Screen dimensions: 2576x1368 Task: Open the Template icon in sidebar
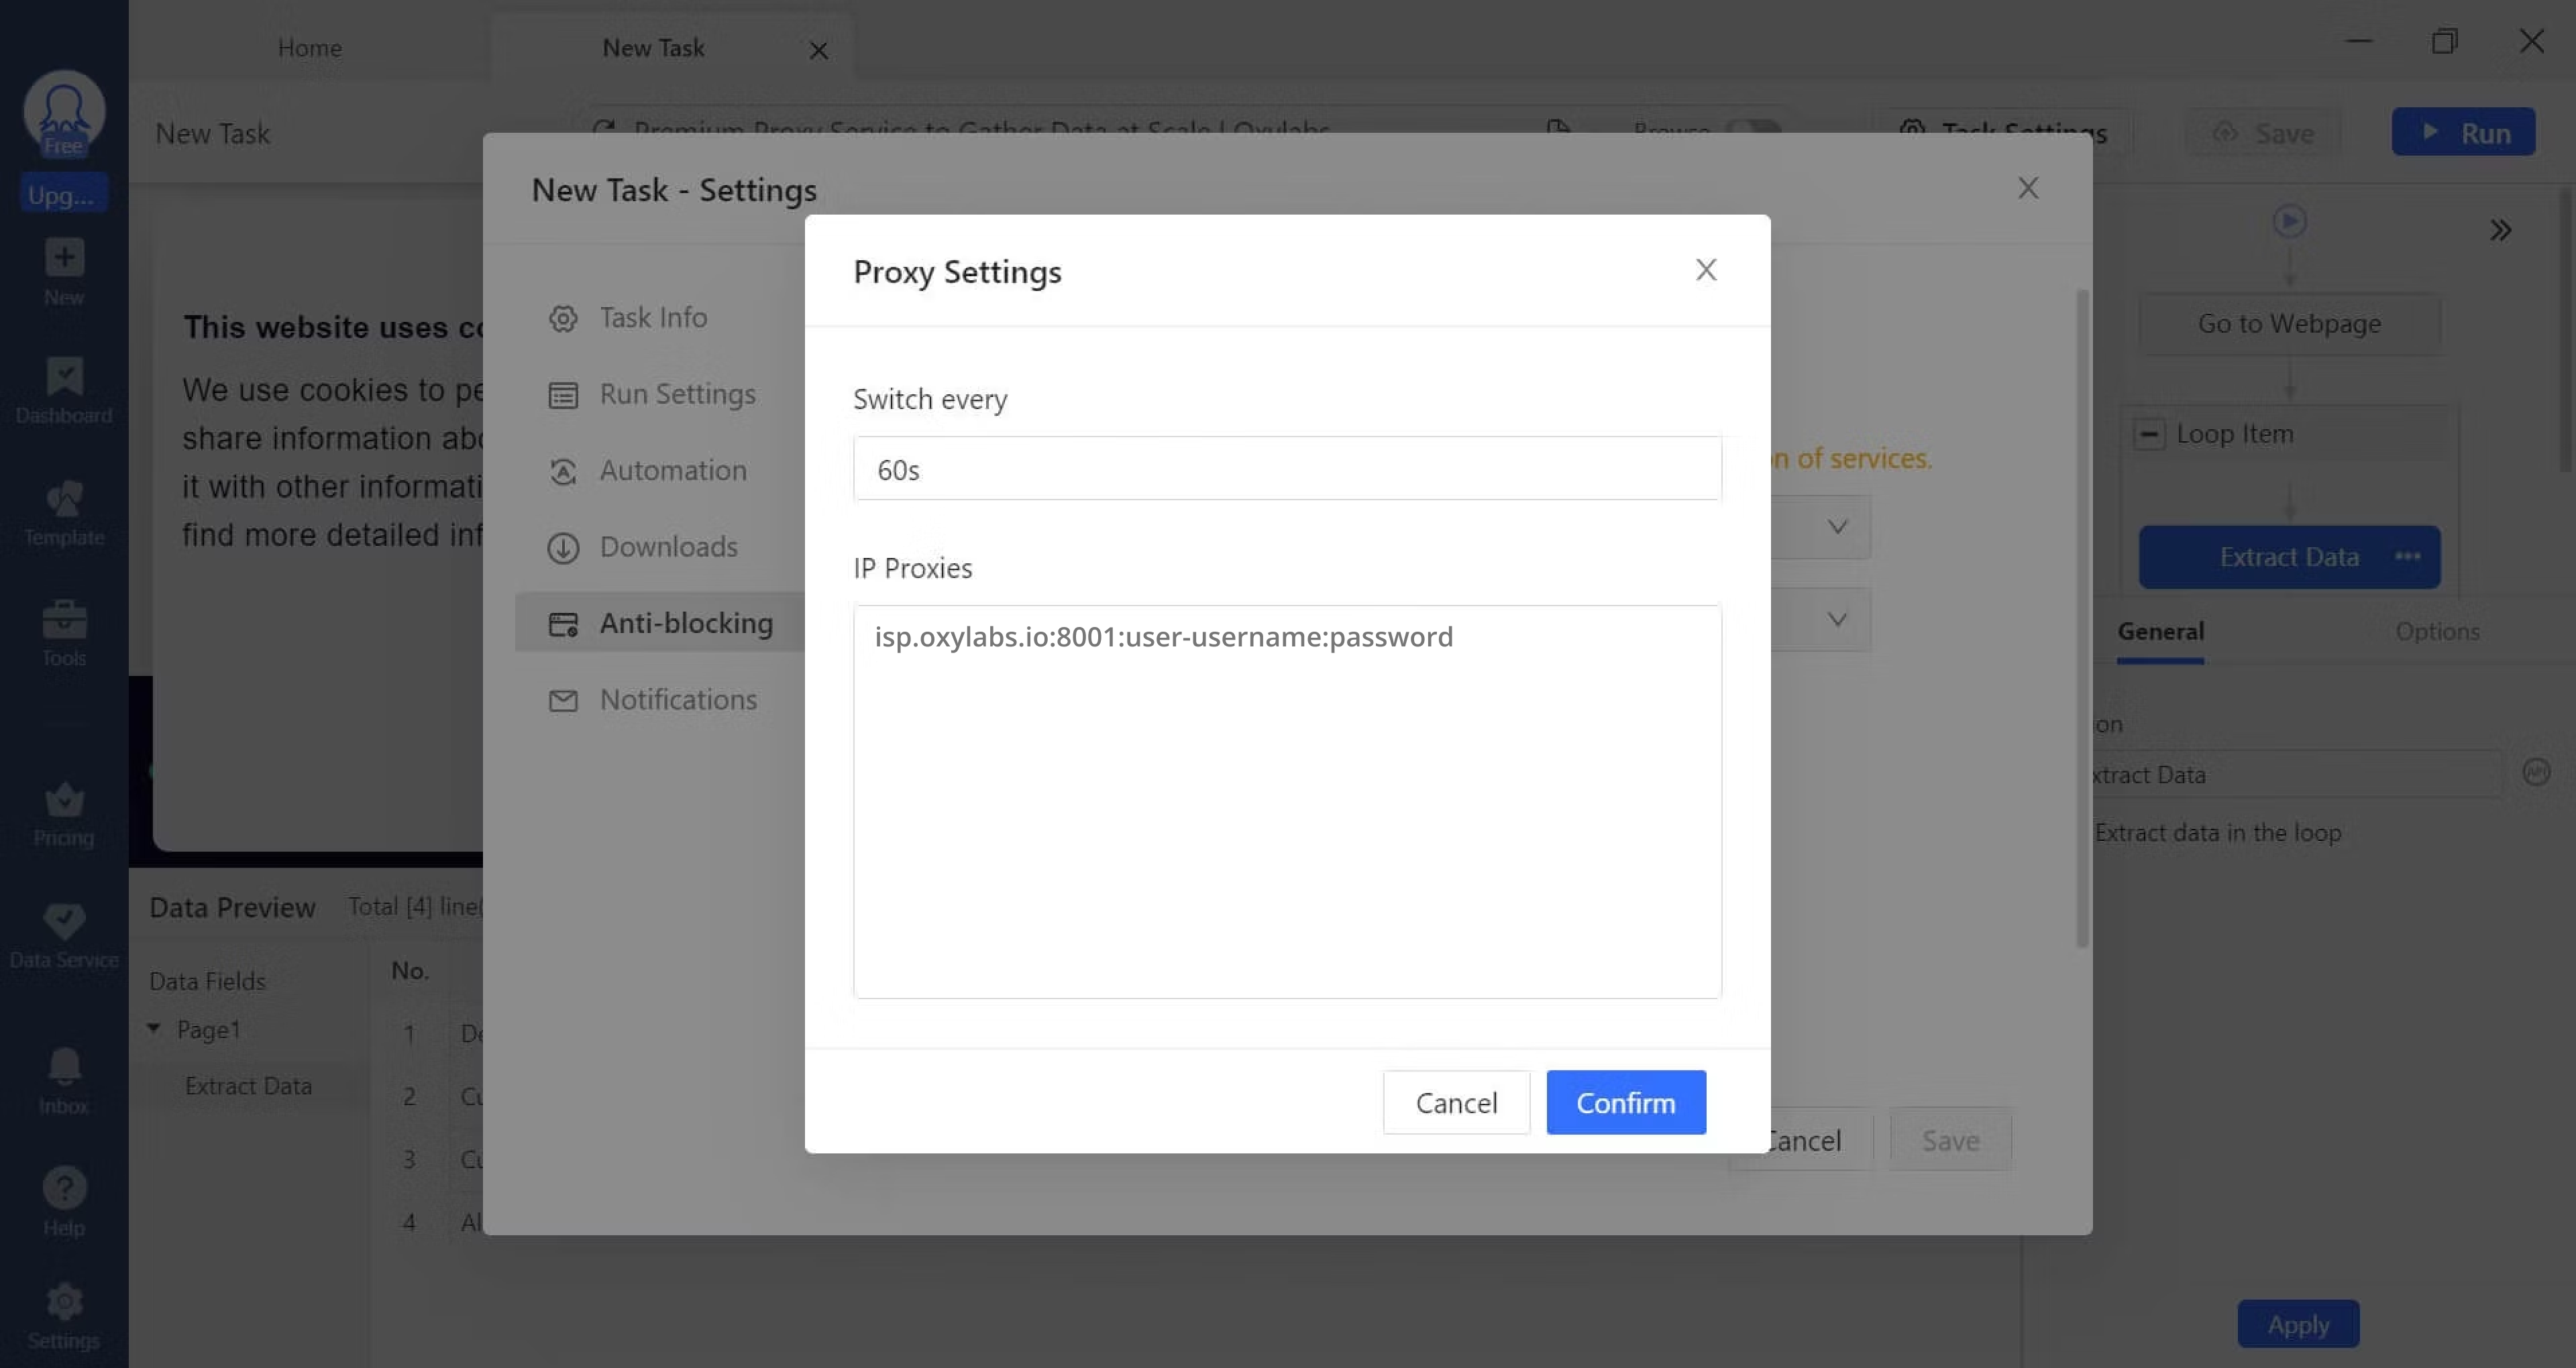64,499
